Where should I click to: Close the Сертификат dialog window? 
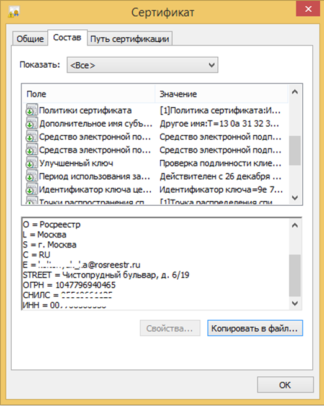(x=308, y=9)
